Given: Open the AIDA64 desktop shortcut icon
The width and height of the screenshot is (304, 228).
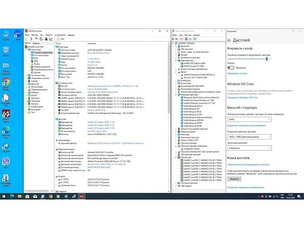Looking at the screenshot, I should point(6,114).
